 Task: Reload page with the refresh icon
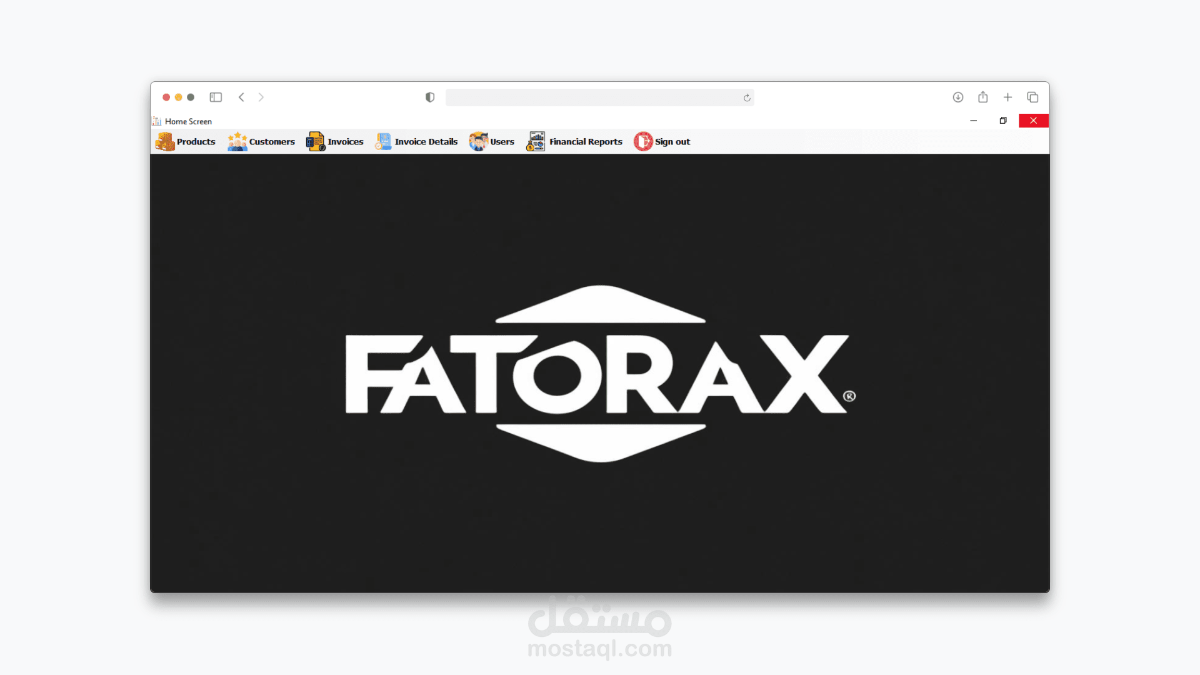[x=747, y=98]
